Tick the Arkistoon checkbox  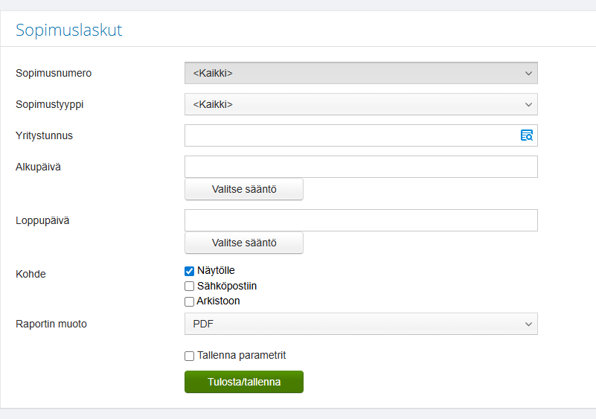pyautogui.click(x=189, y=301)
